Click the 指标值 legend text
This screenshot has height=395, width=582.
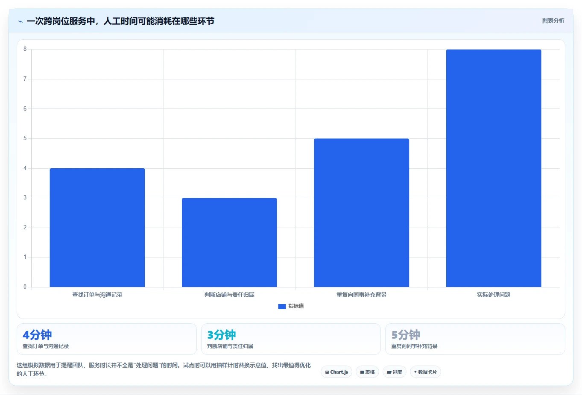[296, 306]
